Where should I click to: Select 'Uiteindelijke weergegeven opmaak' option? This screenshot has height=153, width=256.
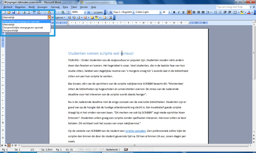[26, 22]
